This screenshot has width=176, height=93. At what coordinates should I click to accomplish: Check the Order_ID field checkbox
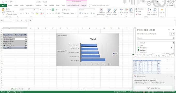(138, 43)
